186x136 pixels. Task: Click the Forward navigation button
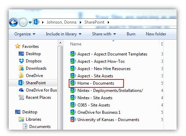(x=23, y=22)
